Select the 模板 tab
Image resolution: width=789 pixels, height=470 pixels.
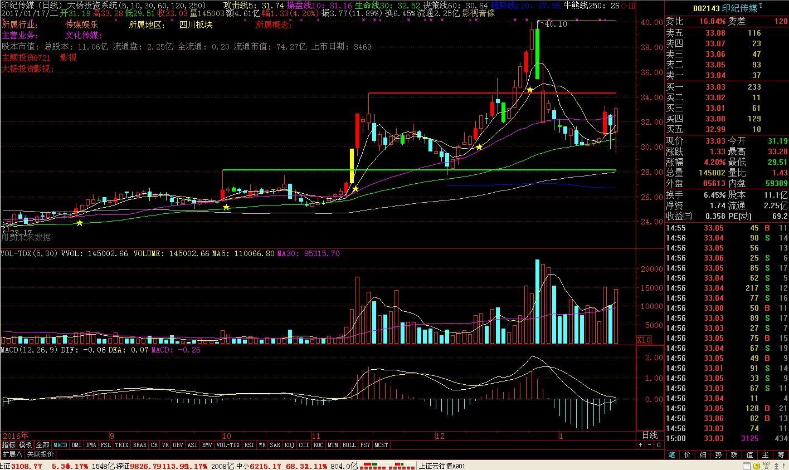tap(25, 445)
